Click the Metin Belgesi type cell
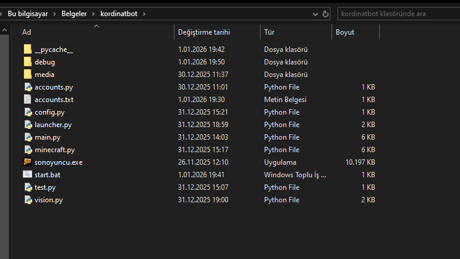 285,100
